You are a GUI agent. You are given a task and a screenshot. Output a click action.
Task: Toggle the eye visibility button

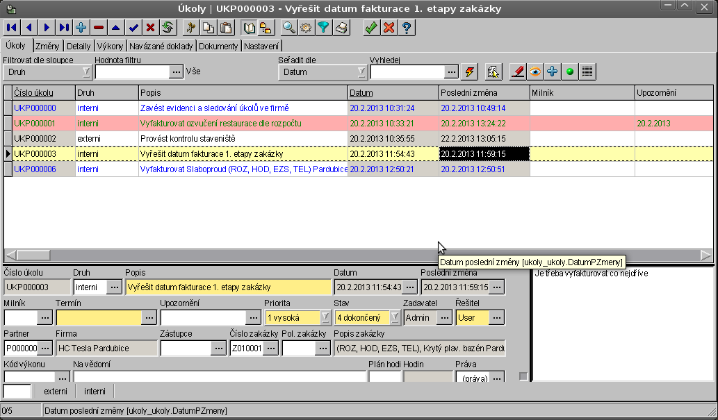click(x=535, y=72)
